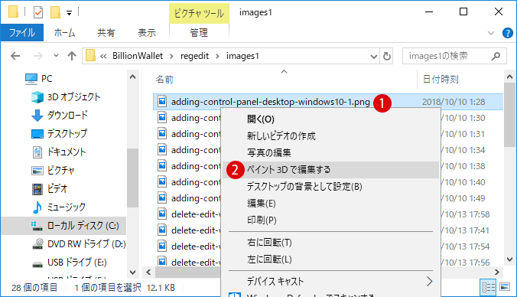Click file icon dated 10/10 1:40
This screenshot has width=517, height=297.
pos(162,182)
